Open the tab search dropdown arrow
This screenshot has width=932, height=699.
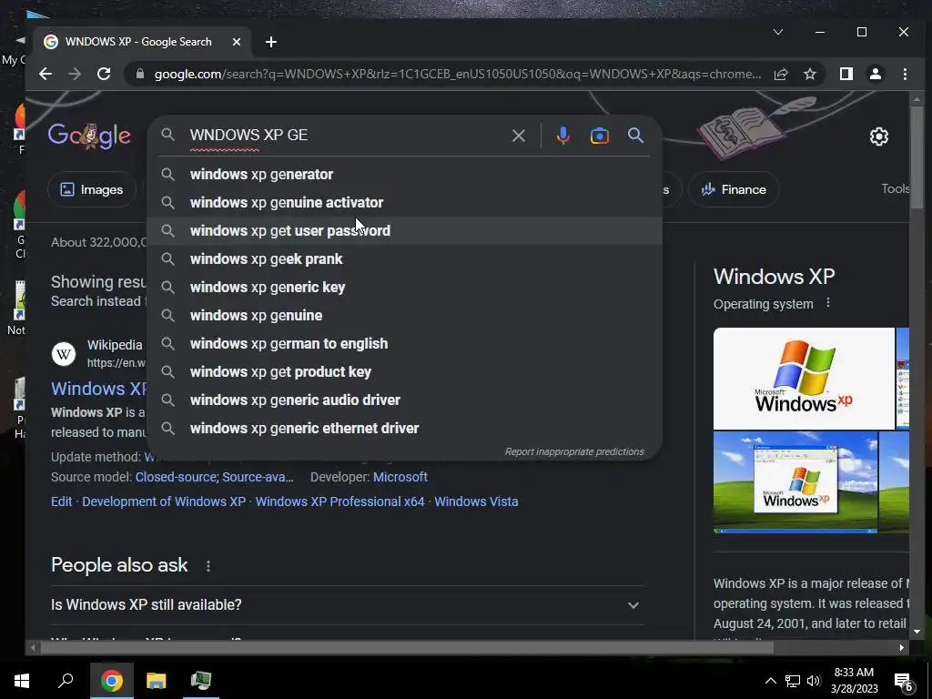pyautogui.click(x=778, y=32)
